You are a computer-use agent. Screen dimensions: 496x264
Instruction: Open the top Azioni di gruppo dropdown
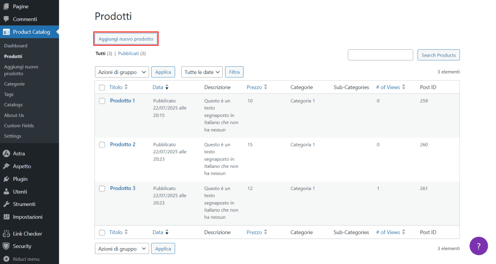pos(122,72)
